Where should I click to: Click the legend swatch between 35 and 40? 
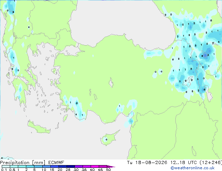click(x=86, y=166)
